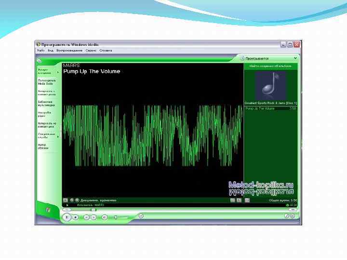Open the visualization options icon
The height and width of the screenshot is (260, 347).
pyautogui.click(x=66, y=200)
